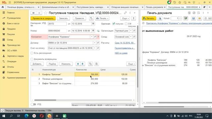Copy selected table row icon
212x119 pixels.
[x=90, y=64]
